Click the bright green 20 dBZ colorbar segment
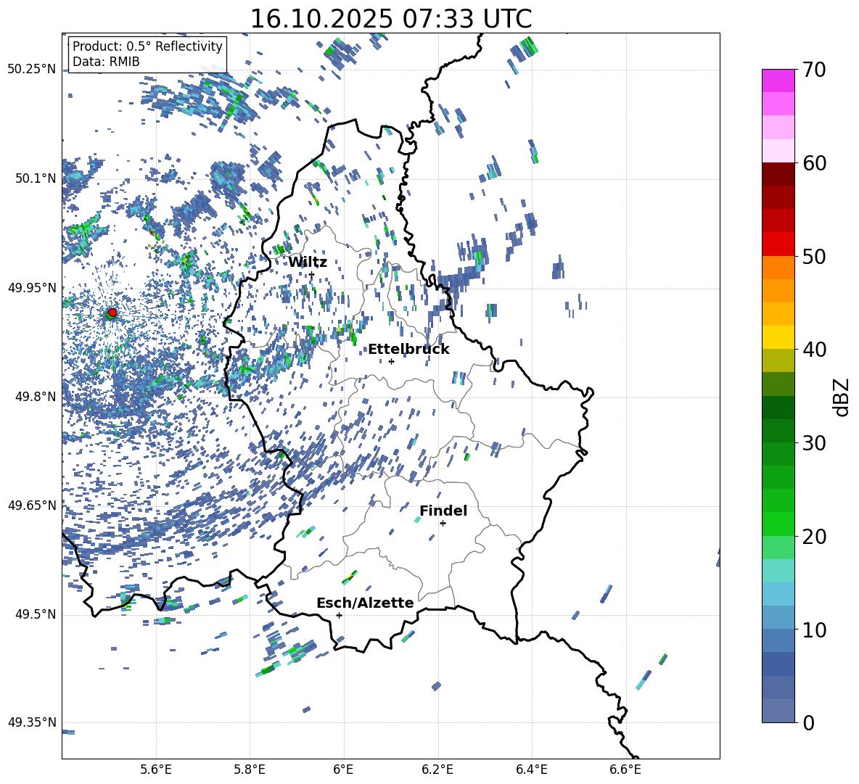 tap(778, 524)
